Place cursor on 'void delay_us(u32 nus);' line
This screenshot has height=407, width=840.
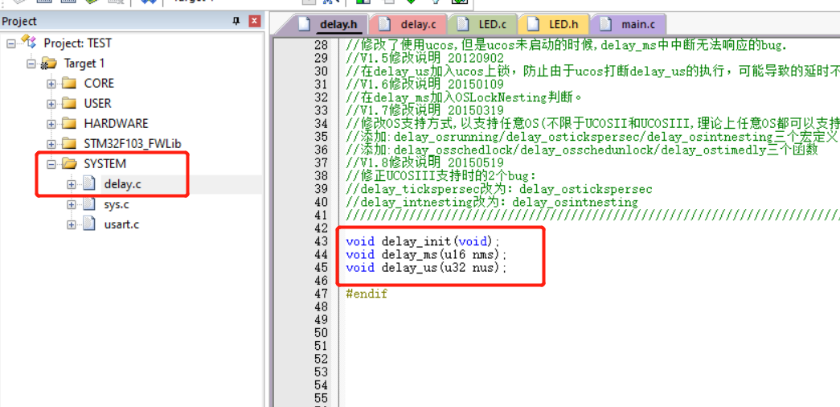(x=426, y=268)
